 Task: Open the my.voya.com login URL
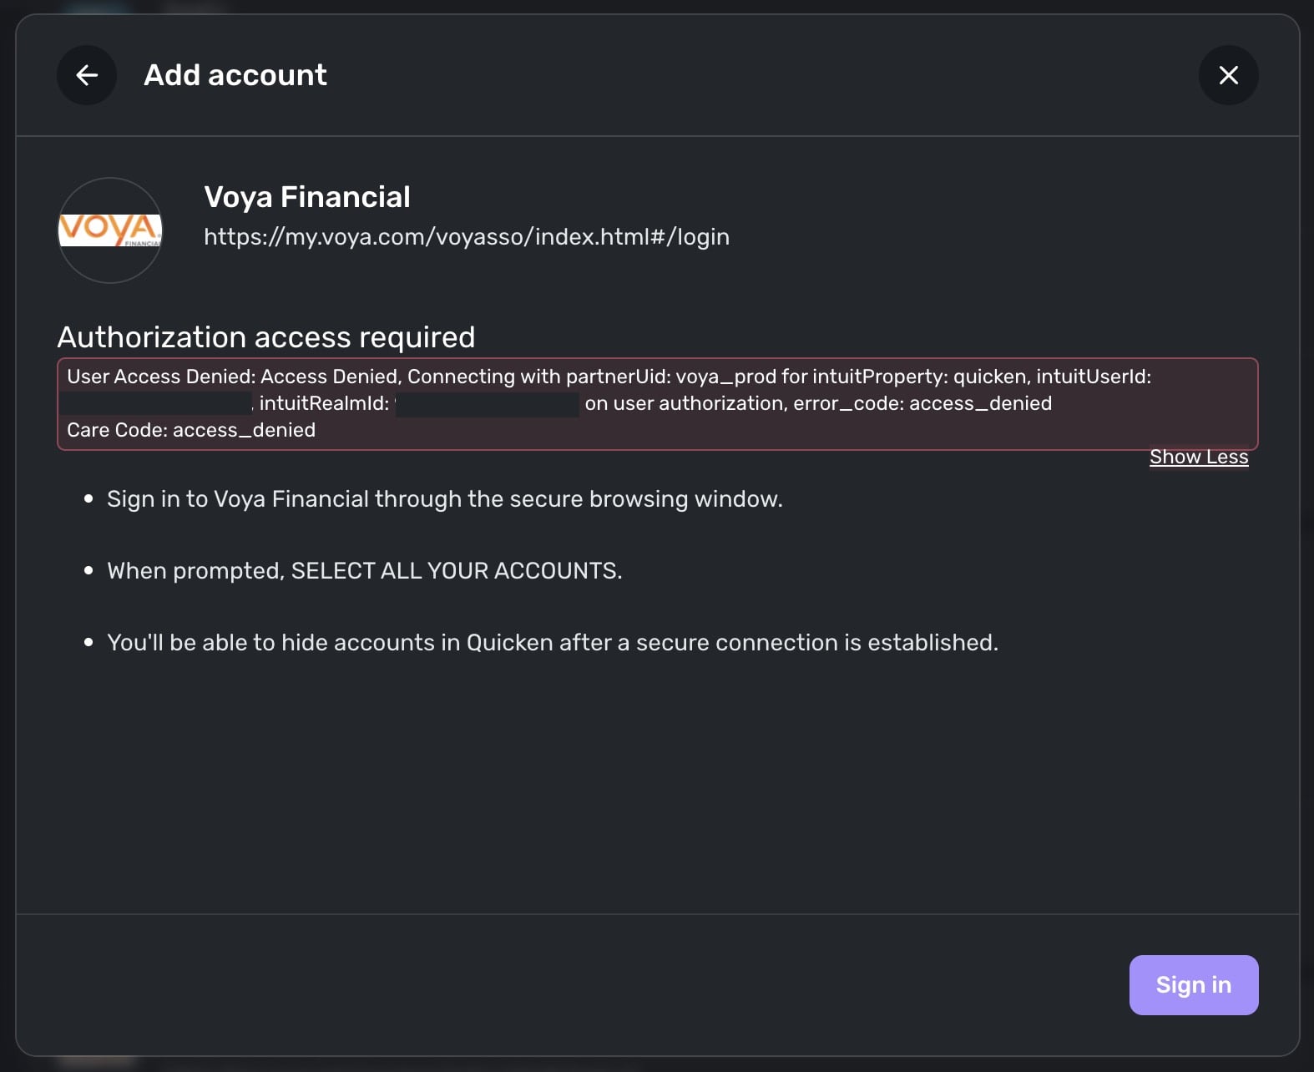[x=466, y=237]
